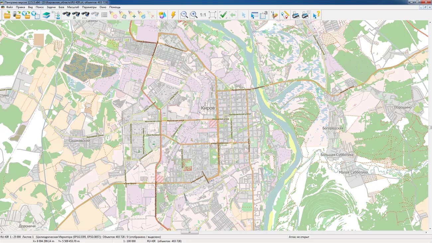The image size is (432, 243).
Task: Select objects by polygon highlight icon
Action: [123, 15]
